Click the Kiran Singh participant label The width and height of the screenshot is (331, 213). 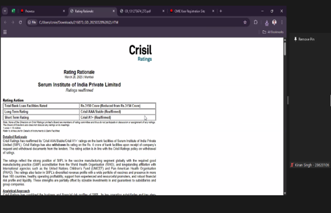coord(309,165)
